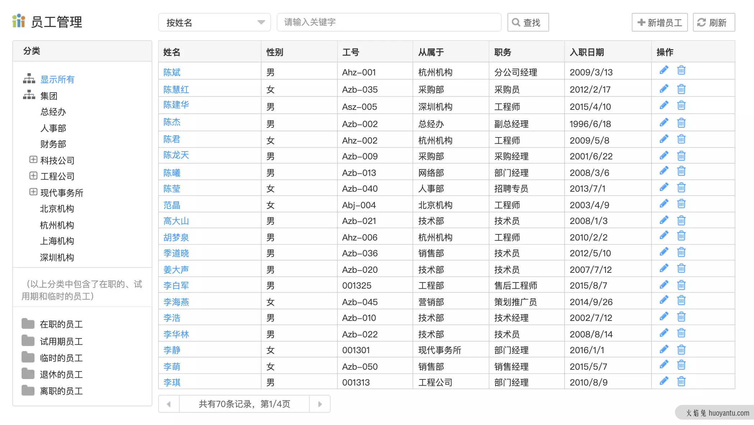Edit employee 陈曦's record
The height and width of the screenshot is (425, 754).
coord(664,171)
